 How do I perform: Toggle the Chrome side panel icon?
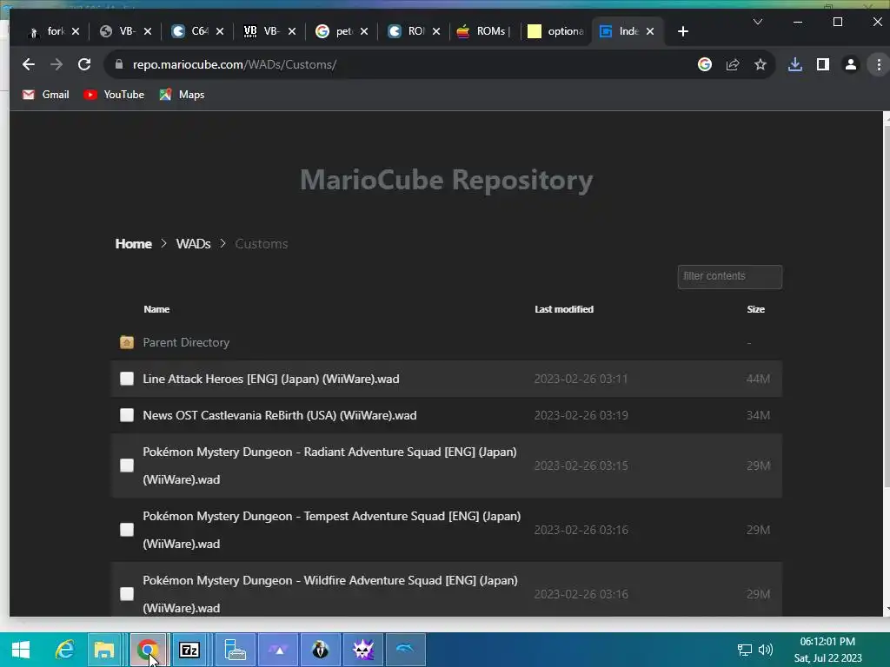(x=822, y=64)
